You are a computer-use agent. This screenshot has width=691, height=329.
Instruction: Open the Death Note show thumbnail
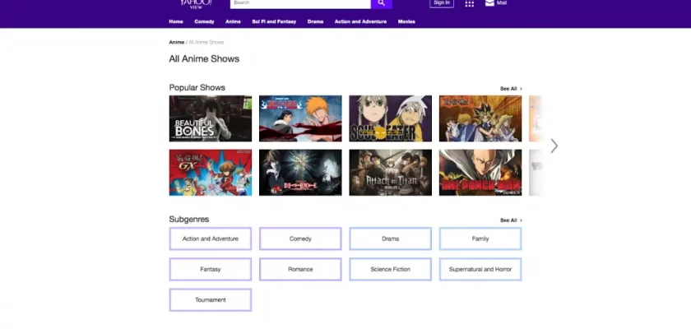(x=300, y=173)
